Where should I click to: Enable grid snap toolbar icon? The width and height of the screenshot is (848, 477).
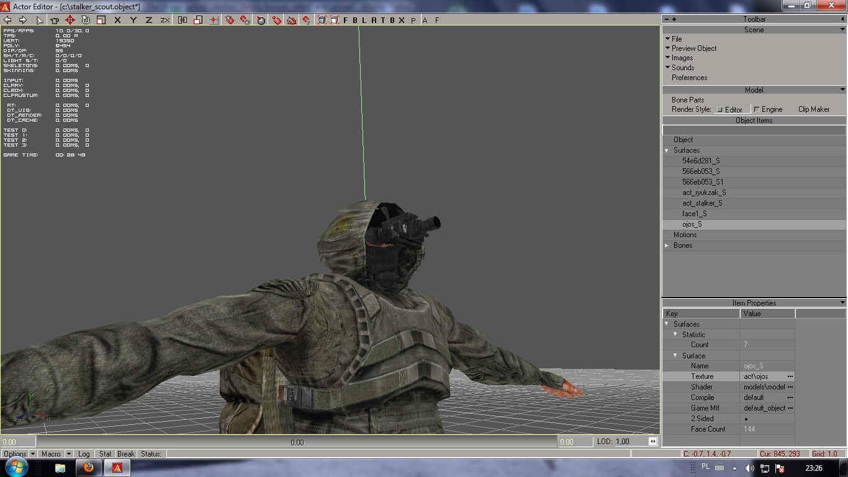pos(214,20)
